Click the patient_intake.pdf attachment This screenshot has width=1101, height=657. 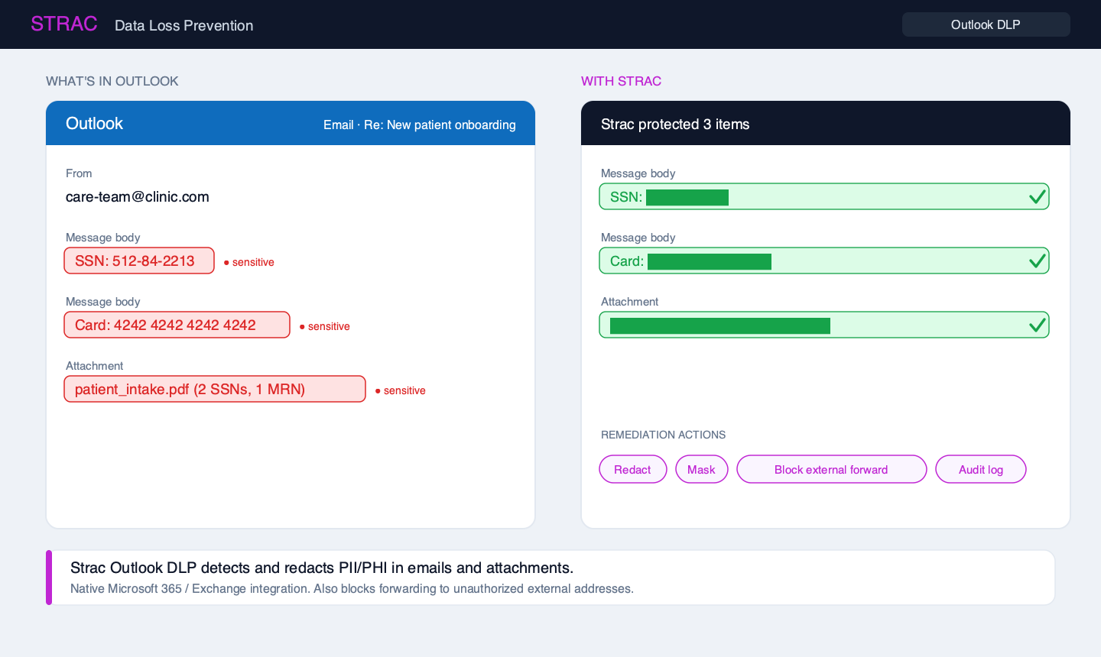(x=215, y=390)
